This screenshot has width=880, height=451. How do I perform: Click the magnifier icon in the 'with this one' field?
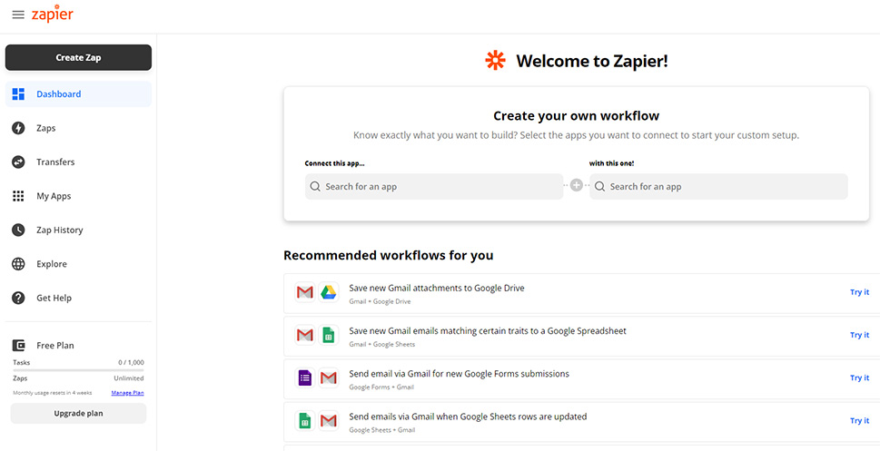(x=600, y=186)
